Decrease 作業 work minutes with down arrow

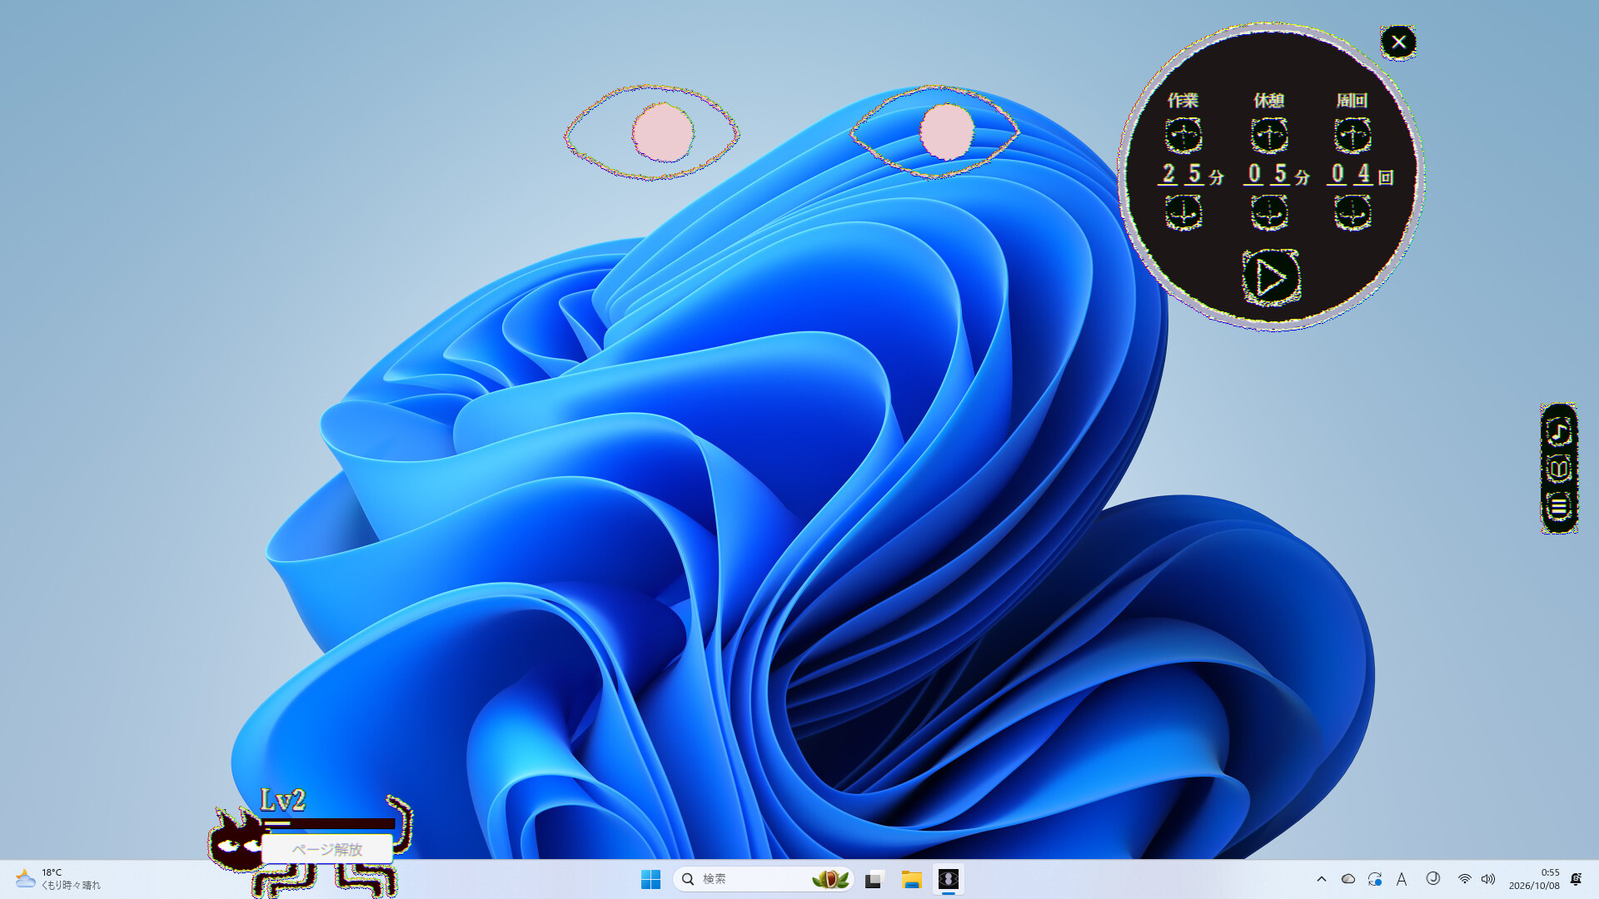coord(1183,213)
